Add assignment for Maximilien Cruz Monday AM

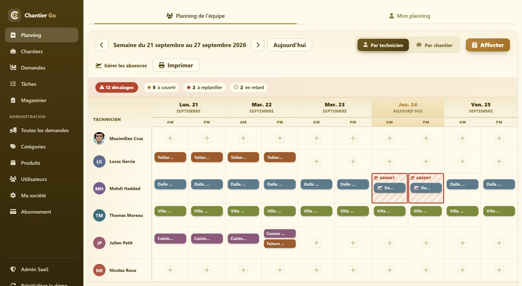[x=170, y=138]
